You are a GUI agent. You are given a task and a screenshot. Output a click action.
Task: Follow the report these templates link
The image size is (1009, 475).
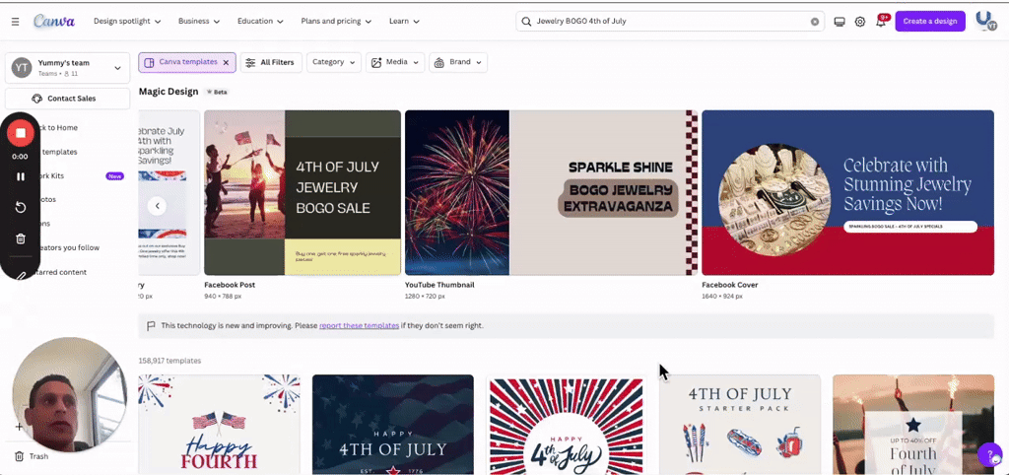(359, 325)
